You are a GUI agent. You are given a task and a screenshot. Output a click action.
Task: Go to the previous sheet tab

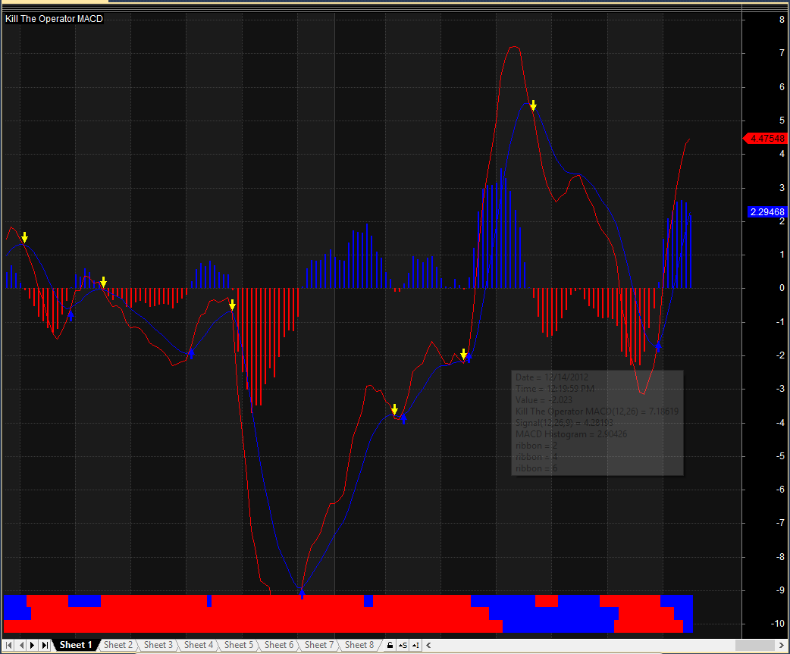(x=20, y=645)
